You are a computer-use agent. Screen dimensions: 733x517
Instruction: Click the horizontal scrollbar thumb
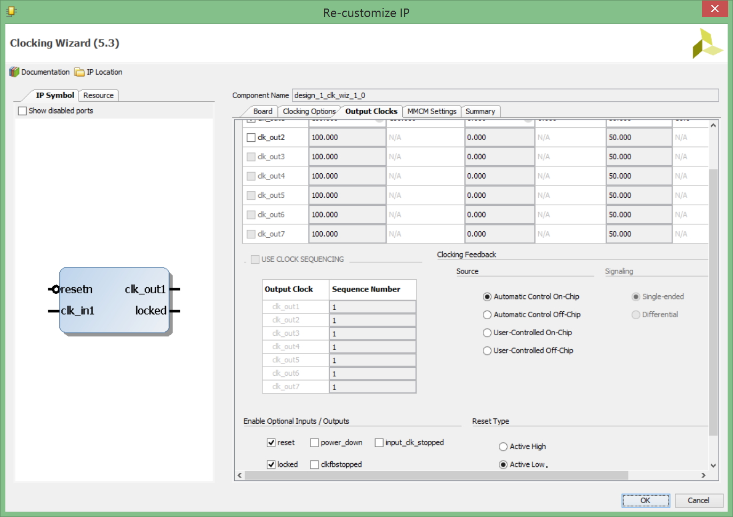point(436,475)
